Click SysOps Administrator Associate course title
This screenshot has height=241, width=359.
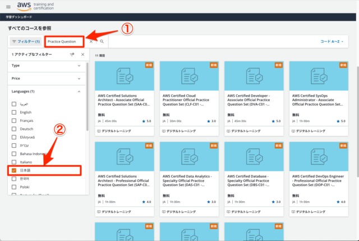(x=317, y=100)
